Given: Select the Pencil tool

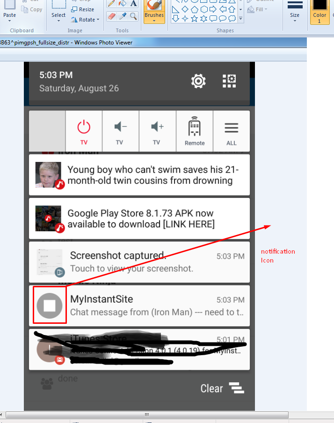Looking at the screenshot, I should coord(111,3).
